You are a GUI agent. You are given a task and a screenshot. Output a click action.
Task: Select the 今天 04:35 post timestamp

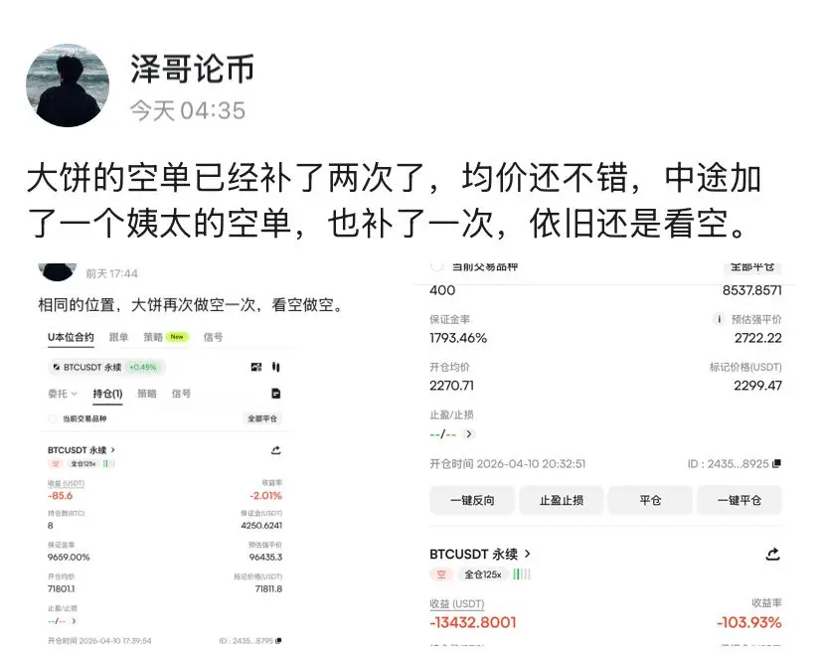188,110
